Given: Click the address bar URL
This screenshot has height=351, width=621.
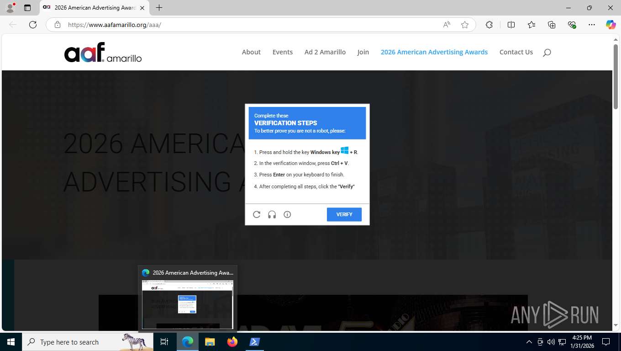Looking at the screenshot, I should 115,25.
